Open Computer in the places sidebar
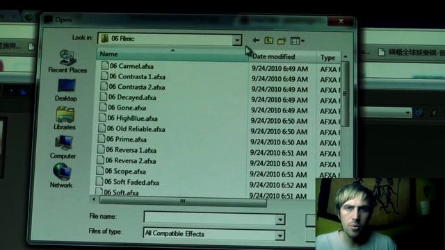The width and height of the screenshot is (445, 250). [x=63, y=147]
